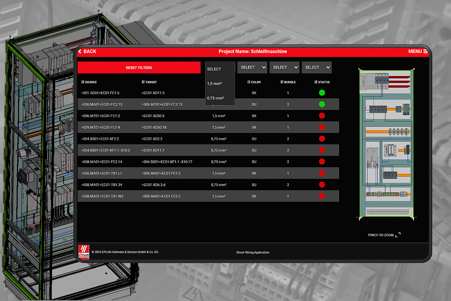Viewport: 451px width, 301px height.
Task: Toggle green status of first wire row
Action: point(322,93)
